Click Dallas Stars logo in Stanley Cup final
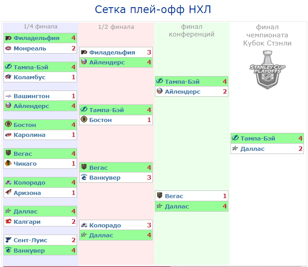Screen dimensions: 308x267 [x=235, y=149]
